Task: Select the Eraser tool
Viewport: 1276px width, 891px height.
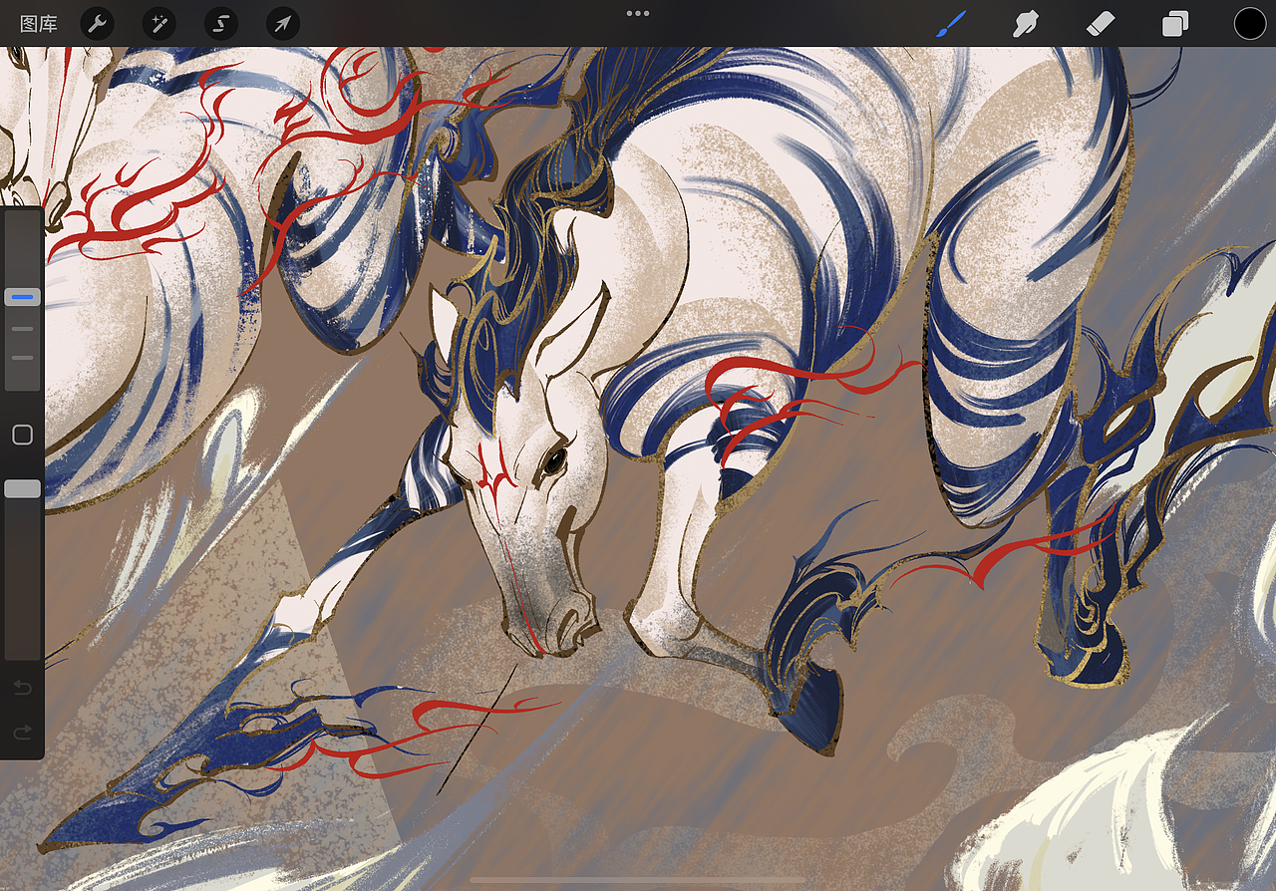Action: pyautogui.click(x=1100, y=24)
